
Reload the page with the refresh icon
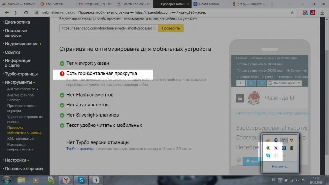26,12
